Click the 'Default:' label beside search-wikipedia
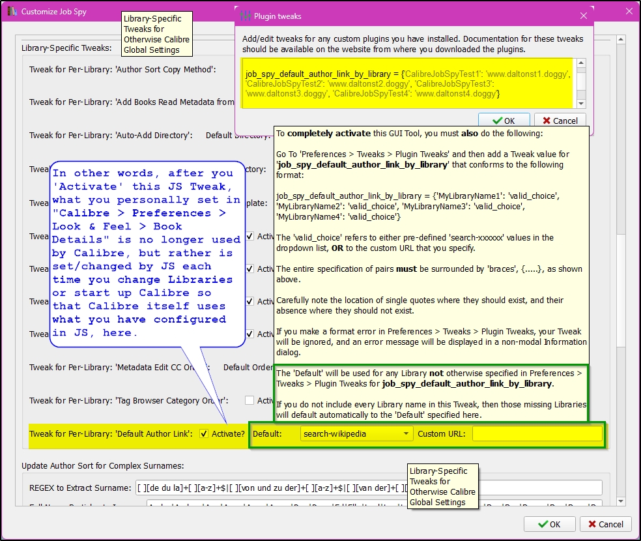 267,434
